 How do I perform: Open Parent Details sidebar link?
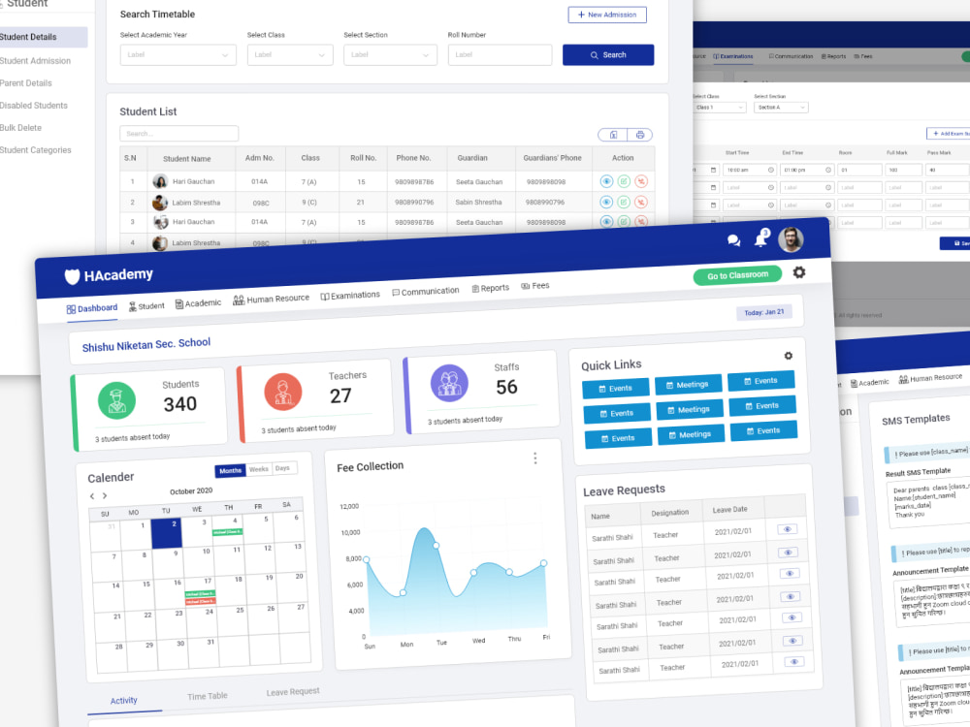coord(26,82)
